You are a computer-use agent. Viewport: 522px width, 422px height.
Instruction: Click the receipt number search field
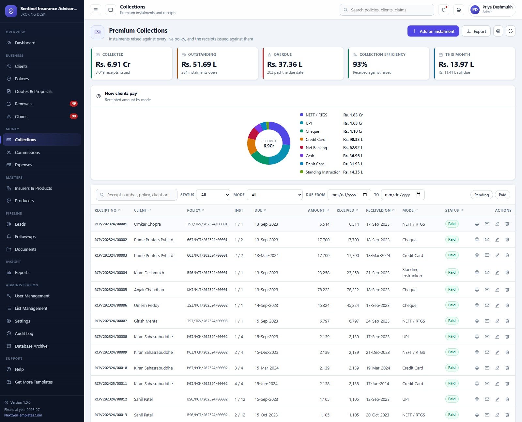[x=137, y=195]
